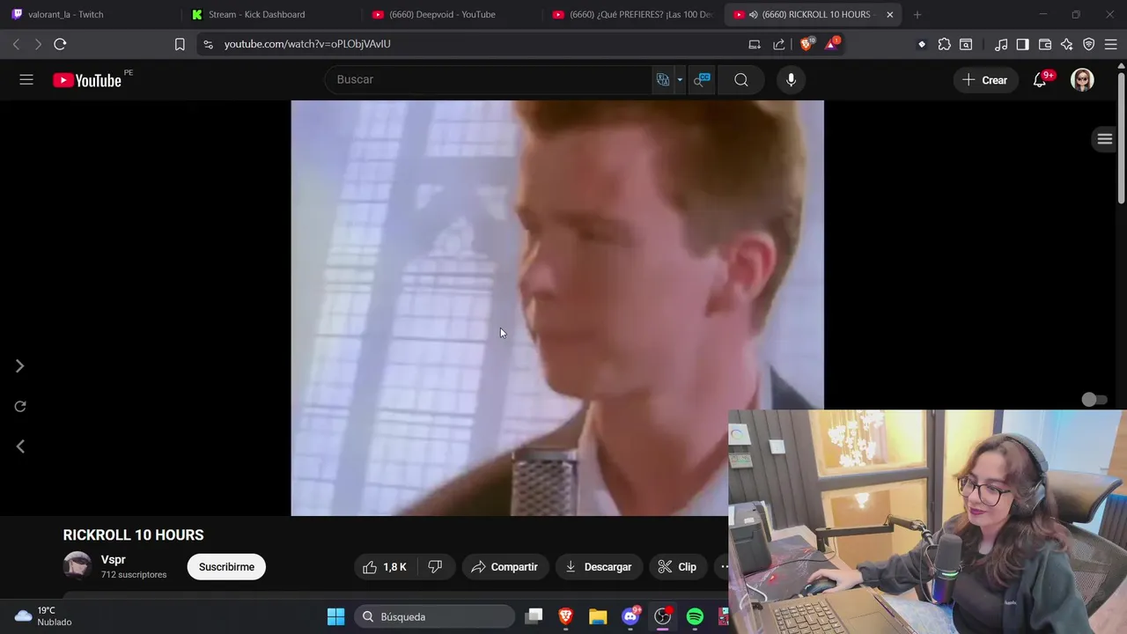Subscribe using the Suscribirme button
Image resolution: width=1127 pixels, height=634 pixels.
(226, 567)
